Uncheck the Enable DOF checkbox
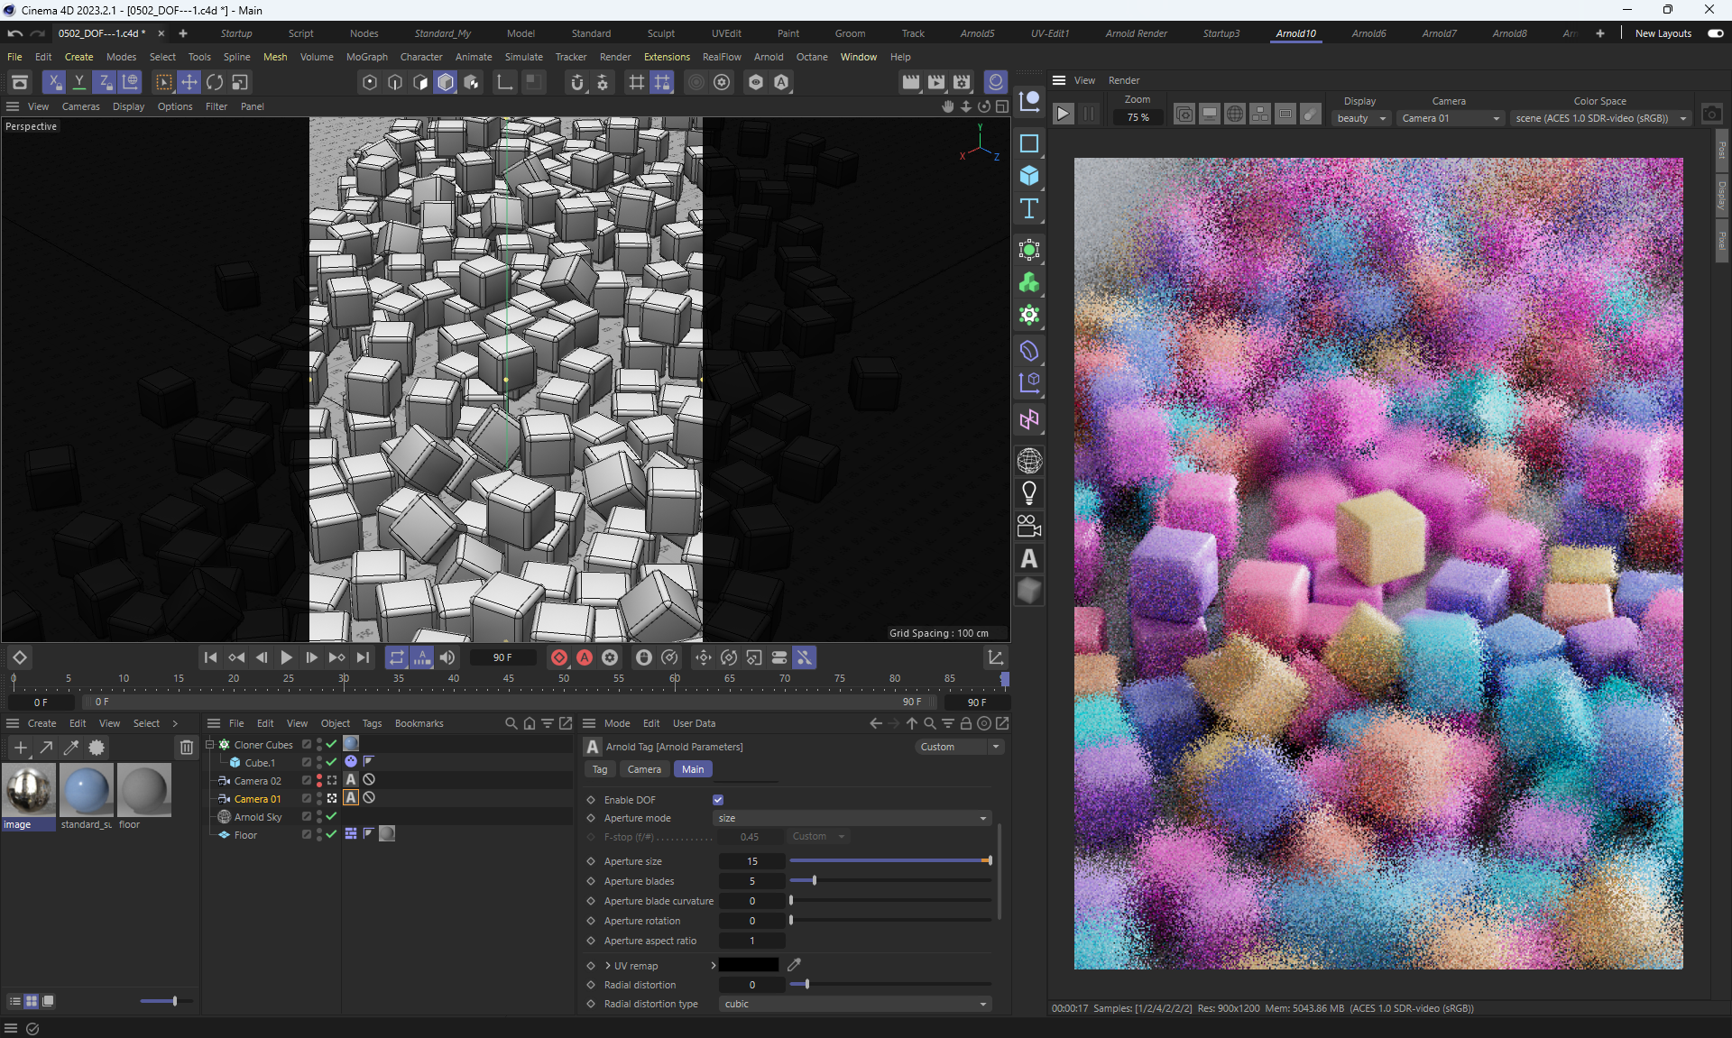Viewport: 1732px width, 1038px height. 718,800
